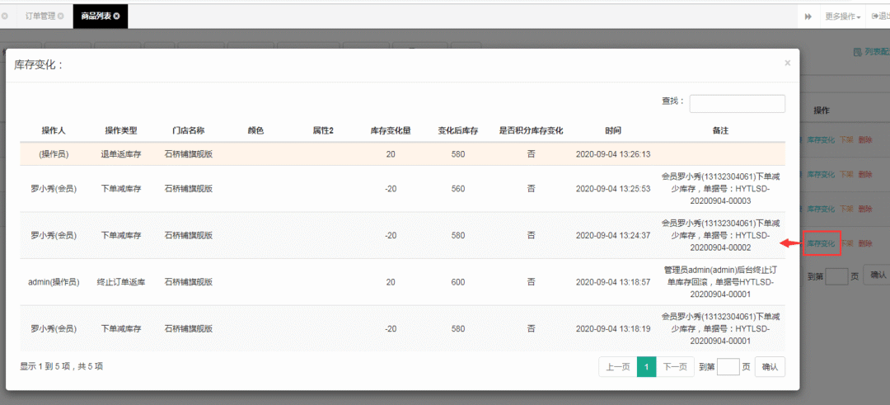Go to 下一页 in the dialog
The image size is (890, 405).
(x=676, y=367)
